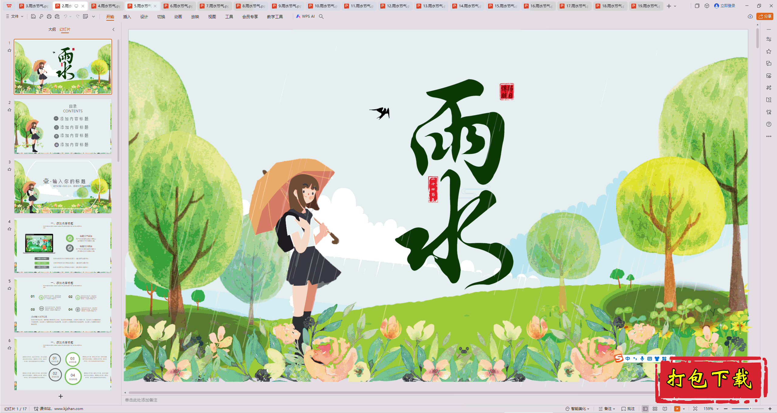Add a new slide with the plus below thumbnails
The image size is (777, 413).
pos(61,396)
